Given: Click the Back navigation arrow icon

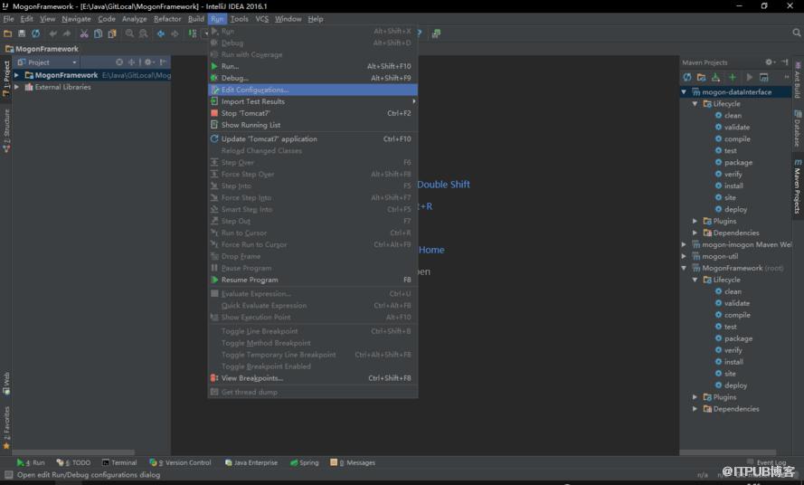Looking at the screenshot, I should (161, 33).
